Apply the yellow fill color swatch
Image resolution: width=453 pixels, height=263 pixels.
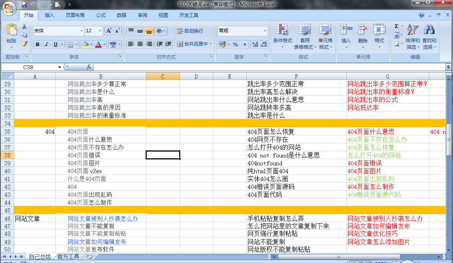85,44
